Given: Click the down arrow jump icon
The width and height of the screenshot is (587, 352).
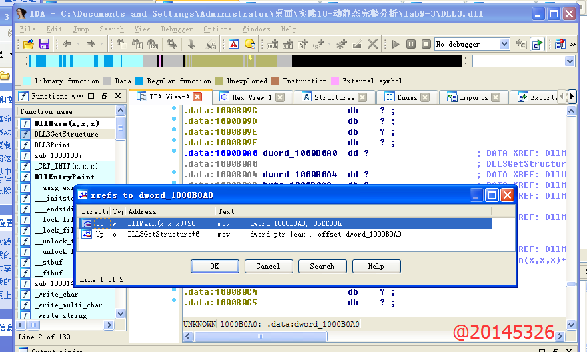Looking at the screenshot, I should pos(191,44).
